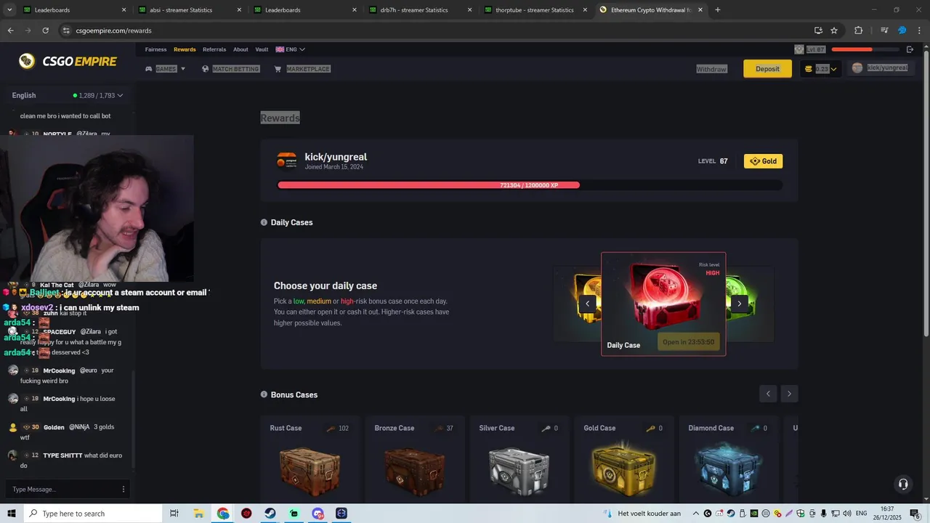Select the Gold Case card
The height and width of the screenshot is (523, 930).
tap(623, 460)
